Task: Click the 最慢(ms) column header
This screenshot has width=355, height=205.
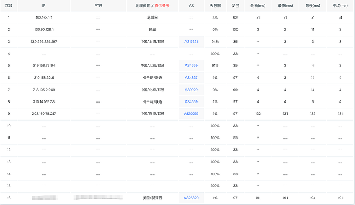Action: [x=313, y=6]
